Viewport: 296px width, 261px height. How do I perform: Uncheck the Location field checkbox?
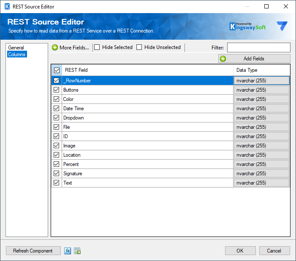57,155
